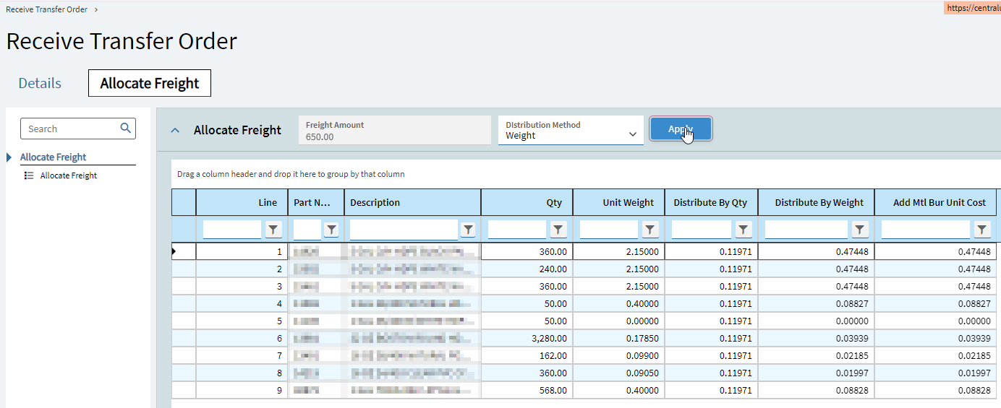Open filter icon for Qty column
Viewport: 1001px width, 408px height.
pyautogui.click(x=558, y=230)
